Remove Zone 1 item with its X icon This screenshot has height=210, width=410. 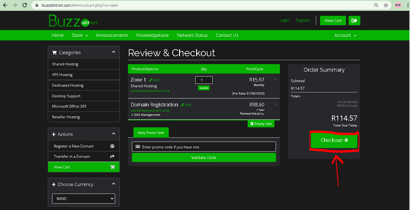[275, 79]
